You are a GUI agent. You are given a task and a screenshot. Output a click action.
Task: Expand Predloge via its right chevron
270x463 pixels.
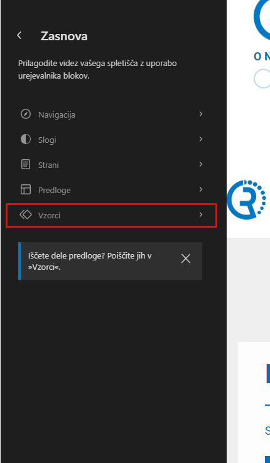tap(201, 189)
